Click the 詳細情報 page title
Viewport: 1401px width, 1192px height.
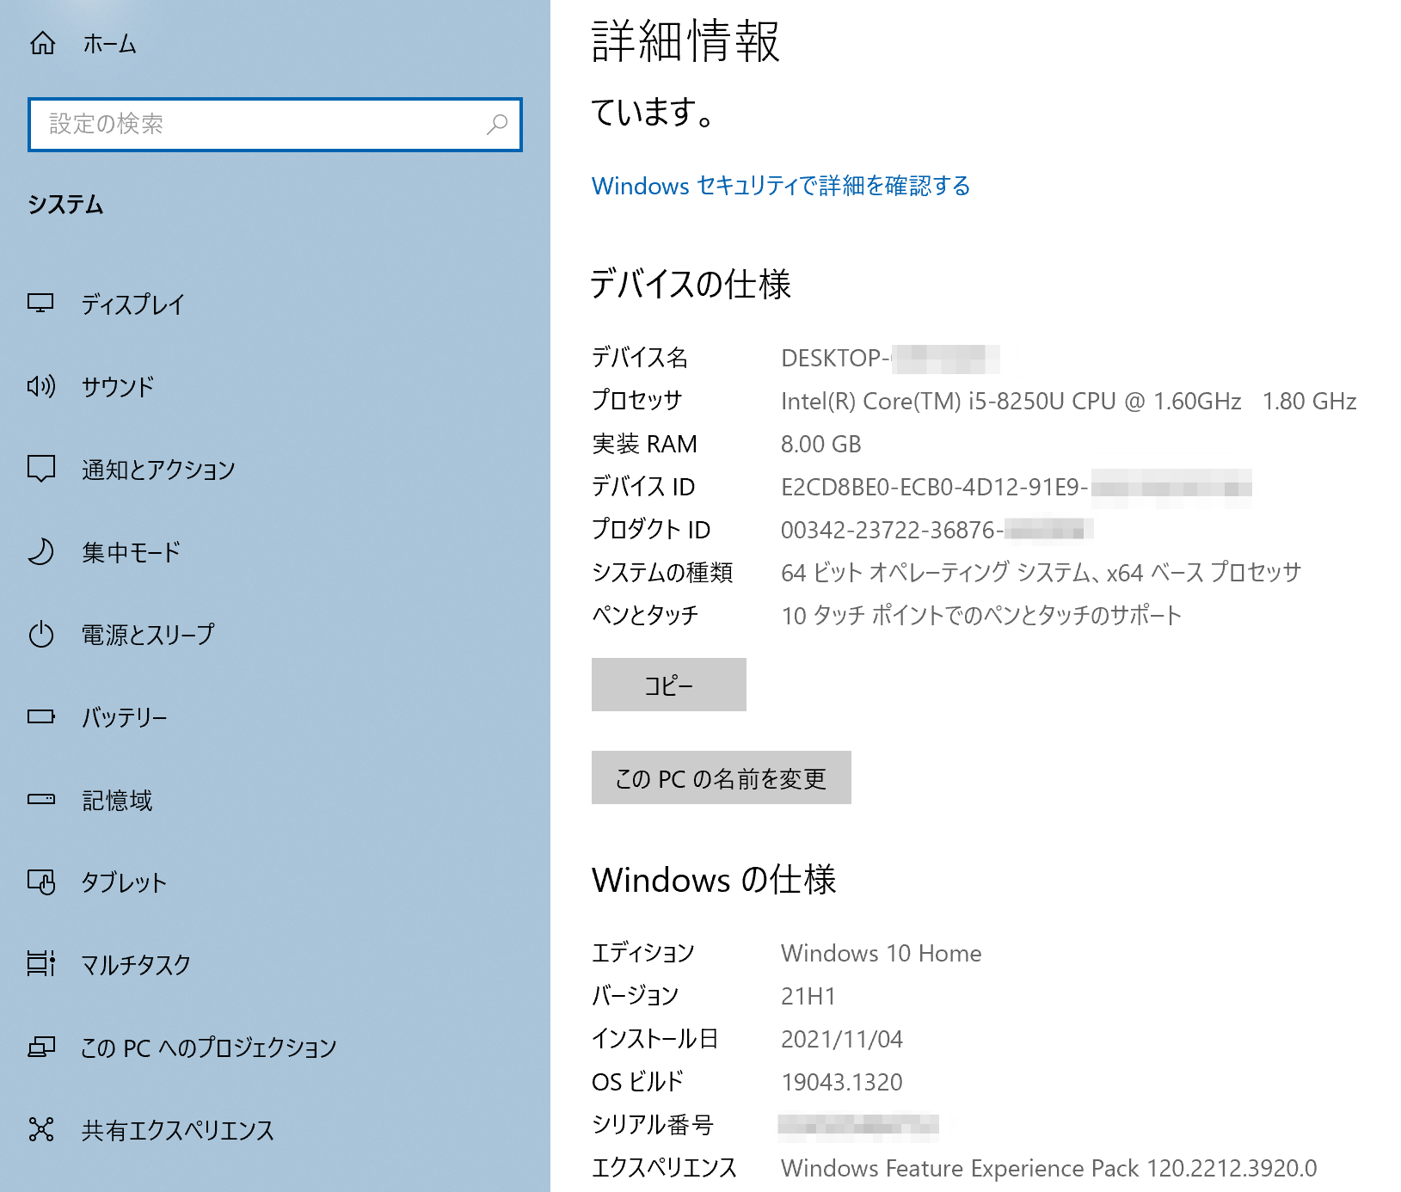(x=685, y=41)
